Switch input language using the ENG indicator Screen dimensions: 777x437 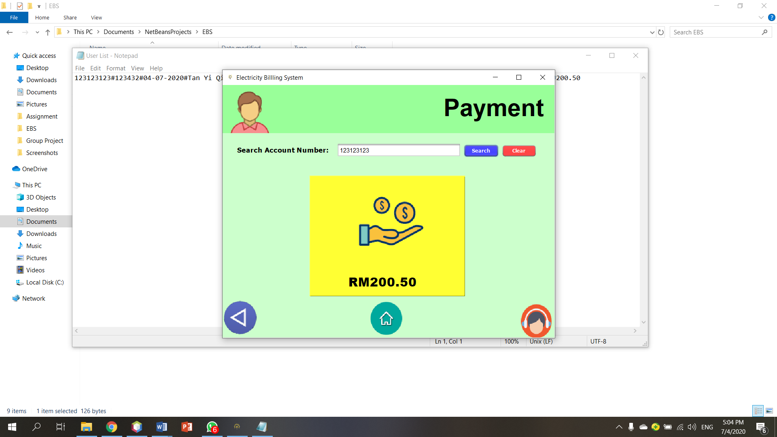click(x=707, y=426)
